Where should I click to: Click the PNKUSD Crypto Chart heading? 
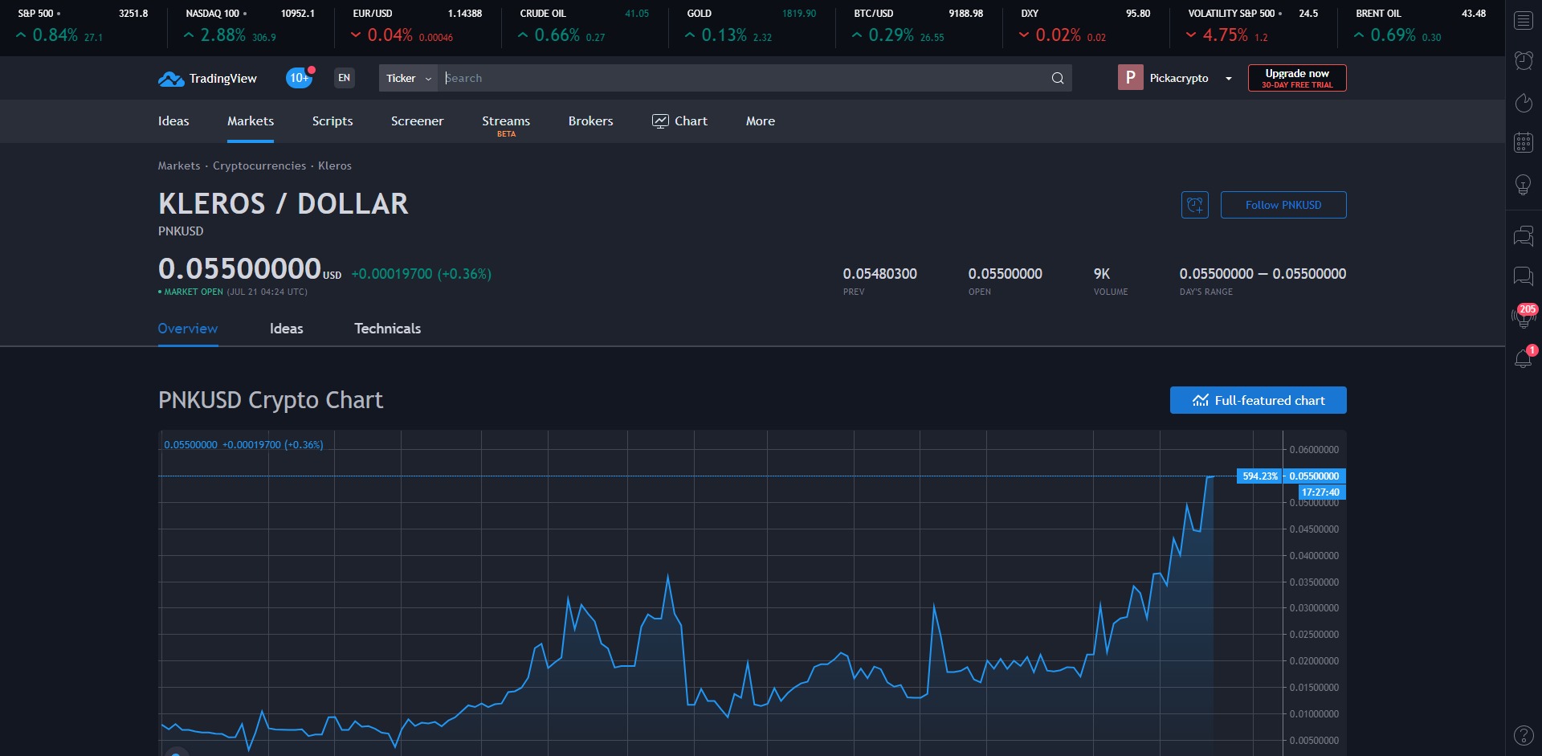[x=271, y=400]
